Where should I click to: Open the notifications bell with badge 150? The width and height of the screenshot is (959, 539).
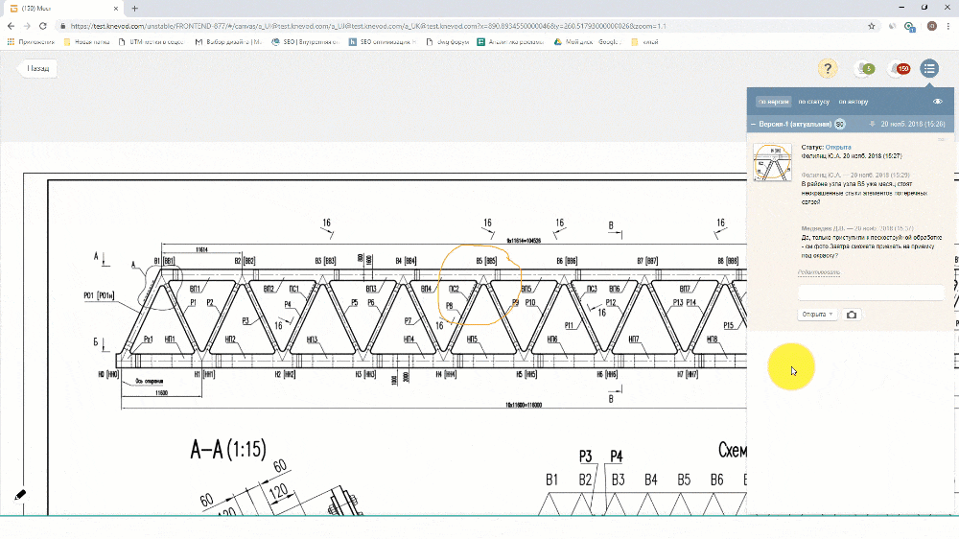pyautogui.click(x=900, y=68)
